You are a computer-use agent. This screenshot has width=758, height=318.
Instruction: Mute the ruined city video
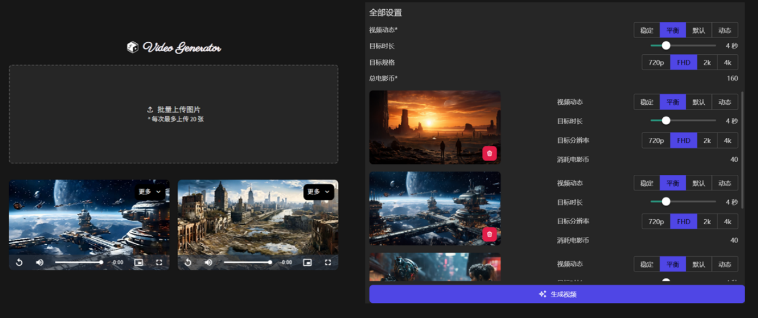point(208,262)
